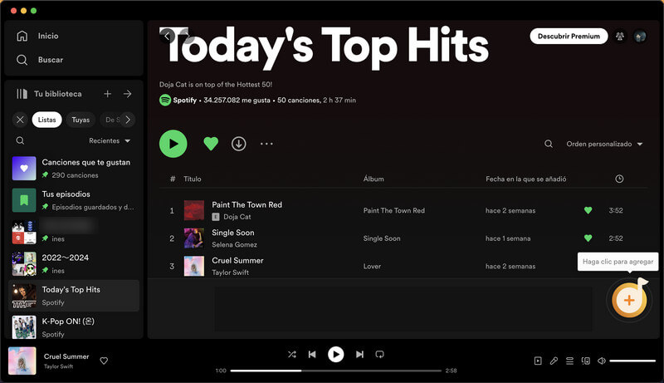Image resolution: width=664 pixels, height=383 pixels.
Task: Open the Orden personalizado dropdown
Action: (604, 144)
